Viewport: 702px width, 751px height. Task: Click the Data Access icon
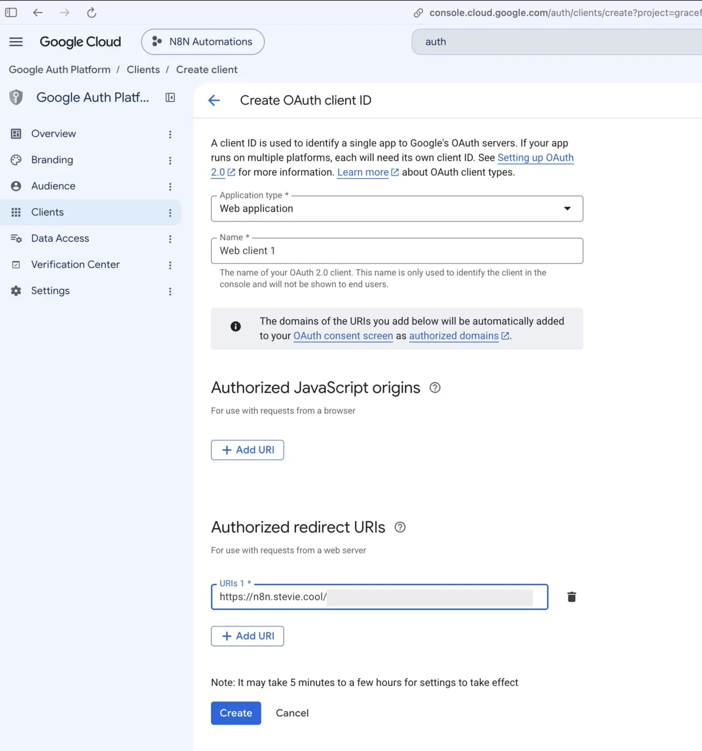(x=16, y=238)
